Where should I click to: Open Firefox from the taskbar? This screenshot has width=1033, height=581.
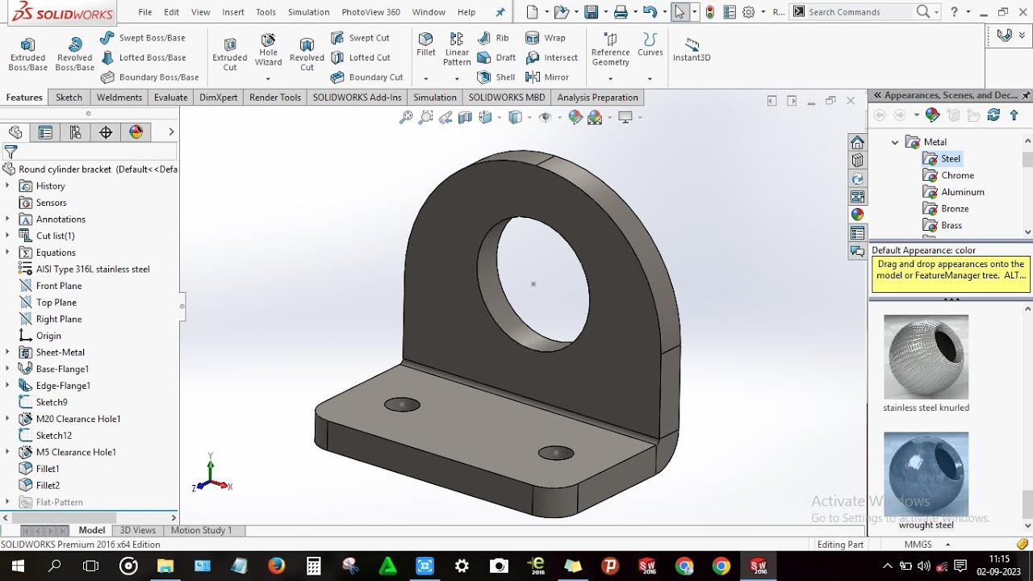[276, 566]
